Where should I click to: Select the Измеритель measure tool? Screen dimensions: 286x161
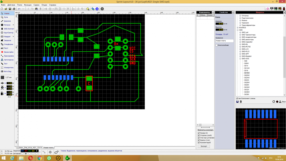click(x=9, y=67)
